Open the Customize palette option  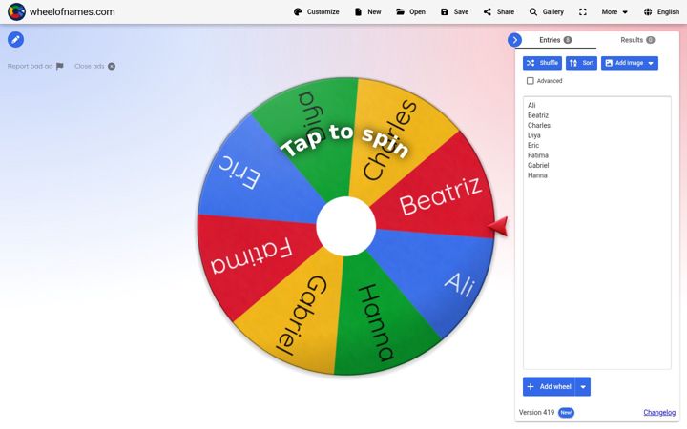click(317, 11)
